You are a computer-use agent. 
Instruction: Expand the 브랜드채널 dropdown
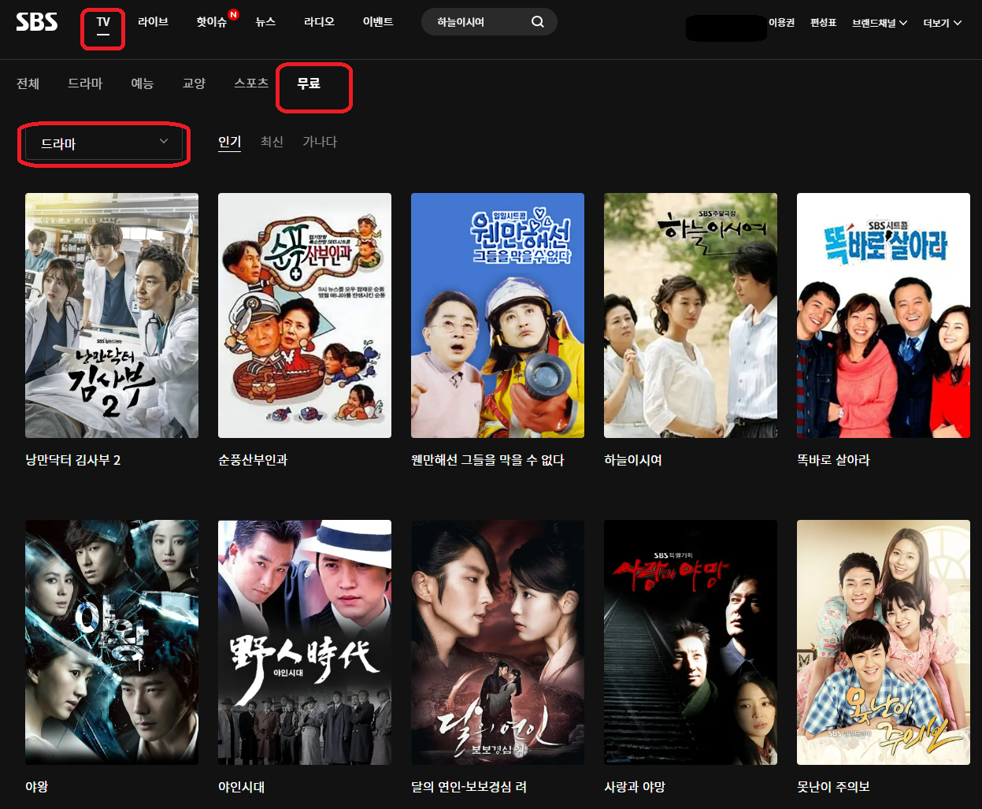879,23
